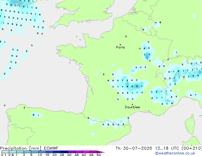Screen dimensions: 202x156
Task: Select the 5–10 mm legend swatch
Action: (x=35, y=152)
